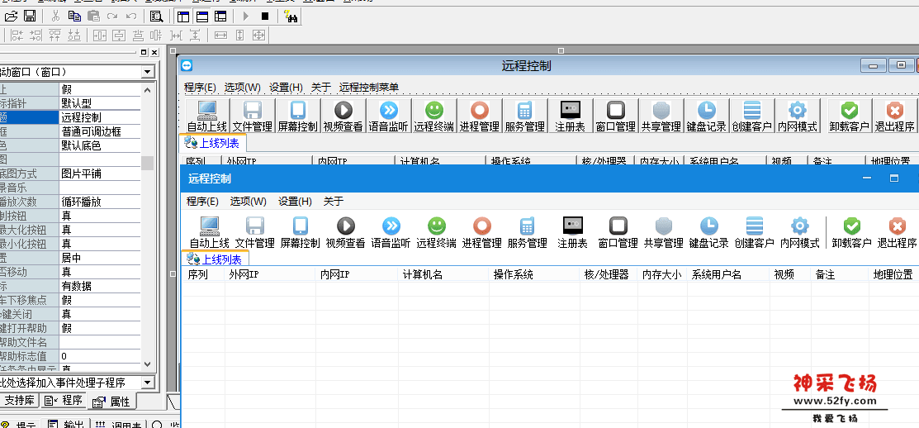Click the IDE open-folder toolbar icon
The image size is (919, 428).
[11, 16]
